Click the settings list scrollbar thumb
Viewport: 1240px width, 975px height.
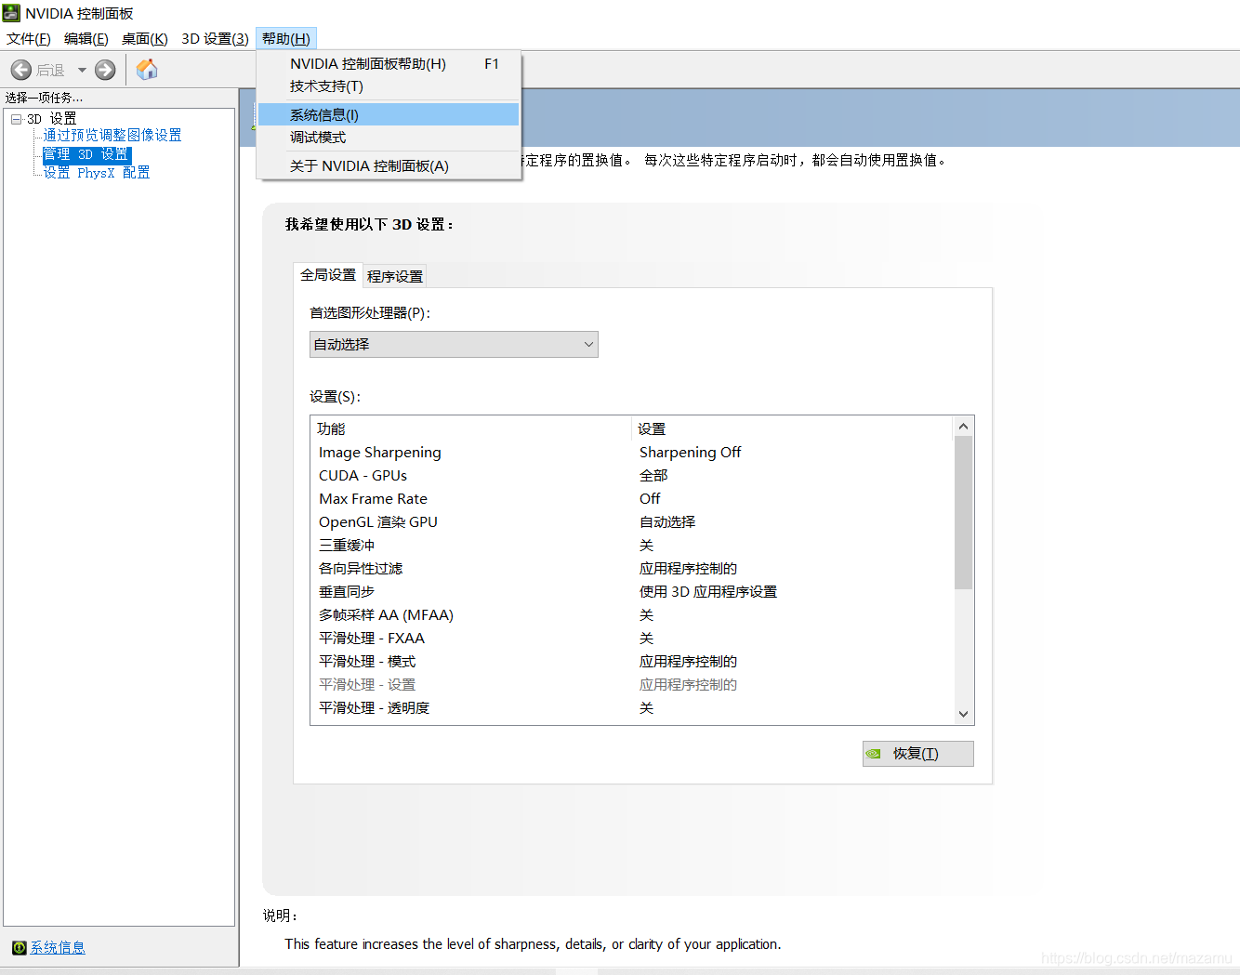point(963,512)
